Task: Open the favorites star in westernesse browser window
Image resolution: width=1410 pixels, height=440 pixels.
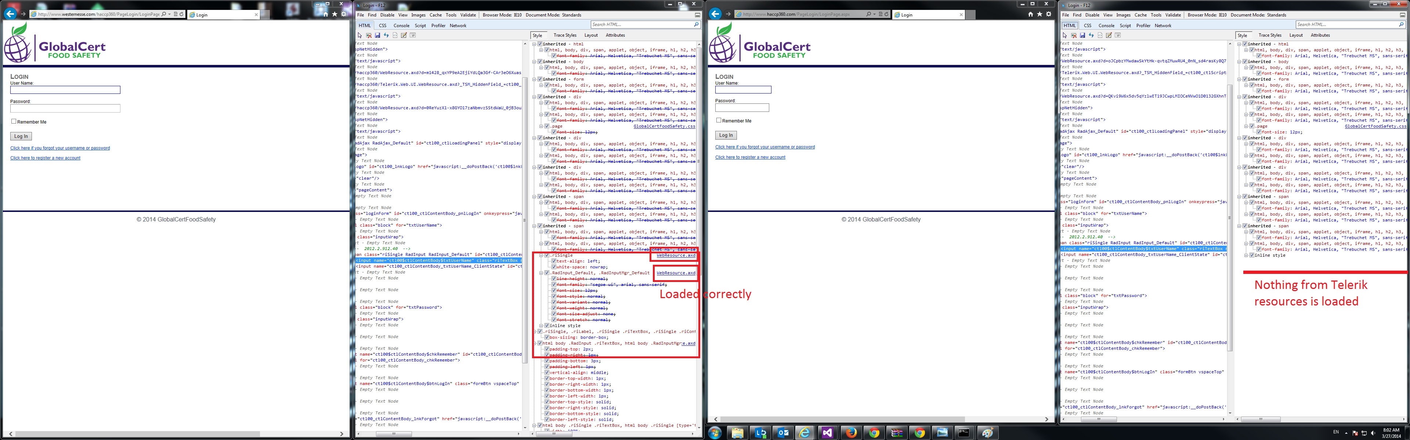Action: [x=335, y=14]
